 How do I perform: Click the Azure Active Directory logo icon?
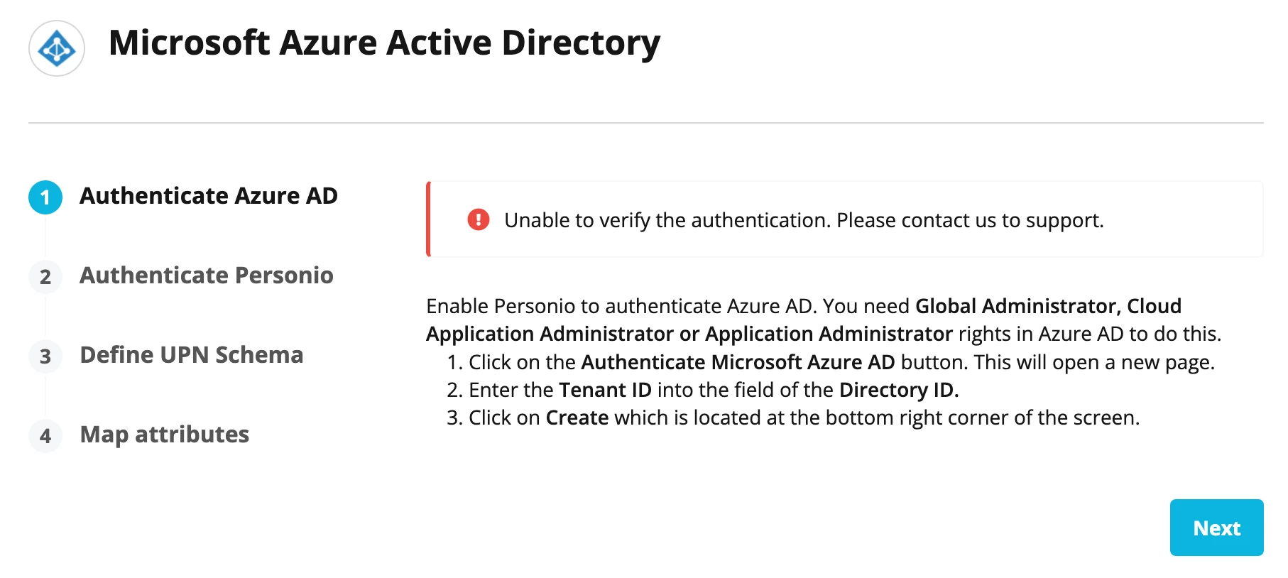[57, 48]
